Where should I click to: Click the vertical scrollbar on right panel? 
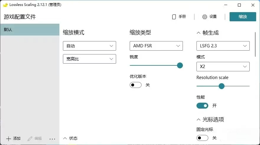[255, 44]
